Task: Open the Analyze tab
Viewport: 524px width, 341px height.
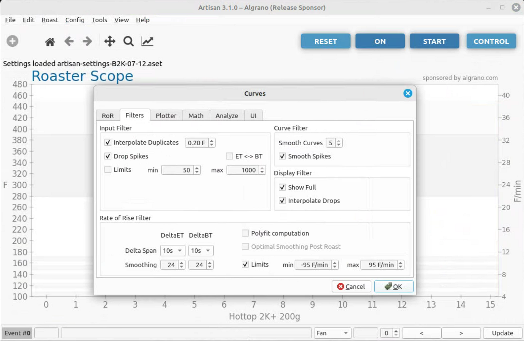Action: point(227,116)
